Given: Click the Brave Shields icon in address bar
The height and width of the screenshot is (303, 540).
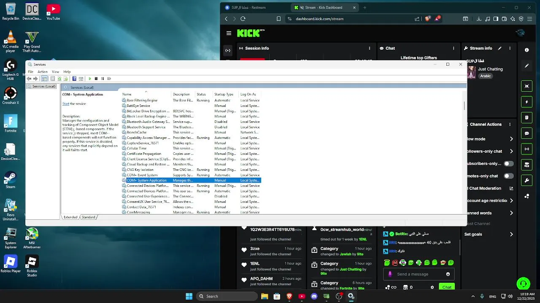Looking at the screenshot, I should [428, 19].
